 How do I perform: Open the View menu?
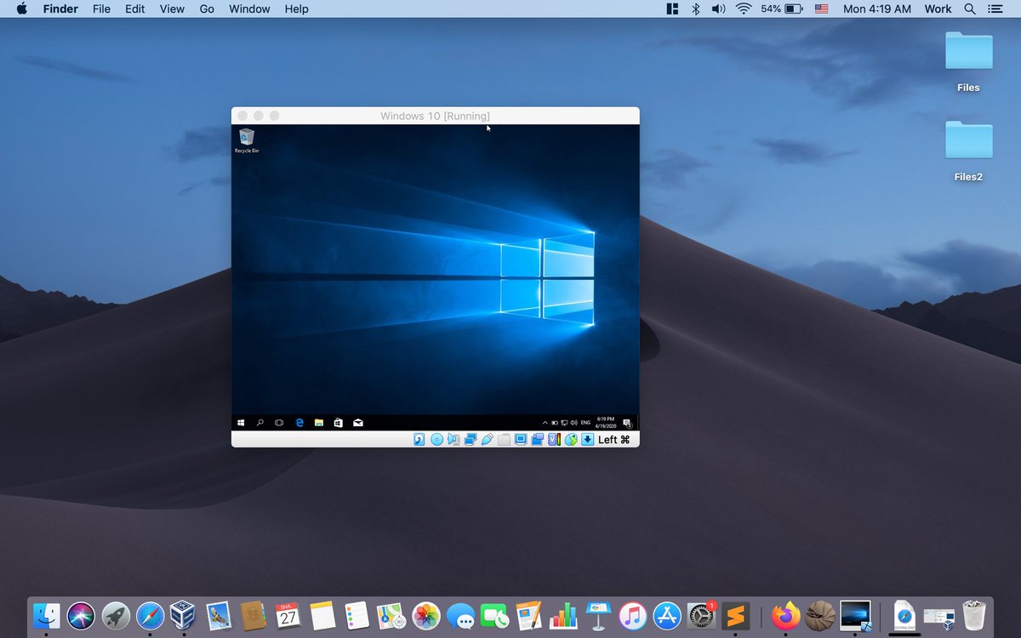[x=172, y=9]
